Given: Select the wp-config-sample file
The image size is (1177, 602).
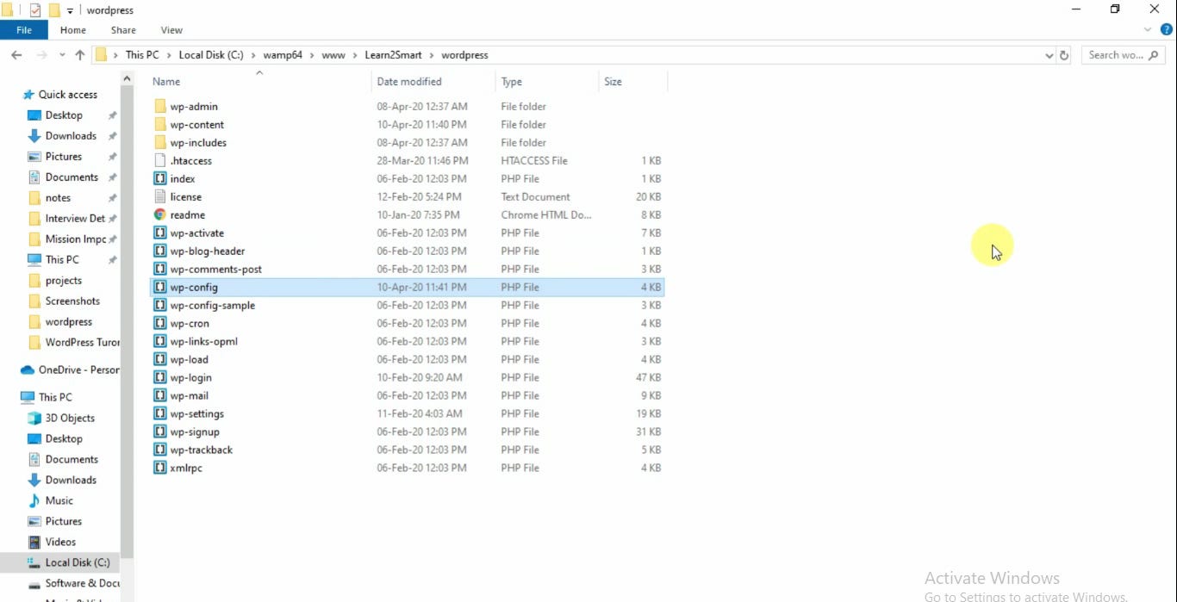Looking at the screenshot, I should pos(407,306).
